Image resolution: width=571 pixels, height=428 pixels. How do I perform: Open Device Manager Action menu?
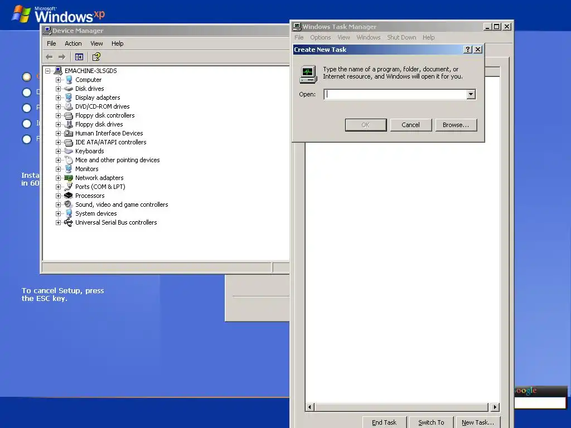(73, 43)
